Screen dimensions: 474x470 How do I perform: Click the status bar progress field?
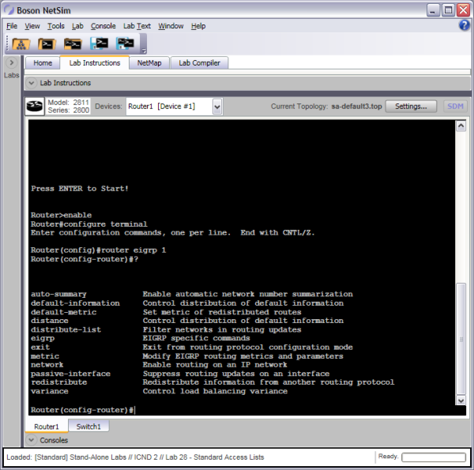tap(434, 457)
